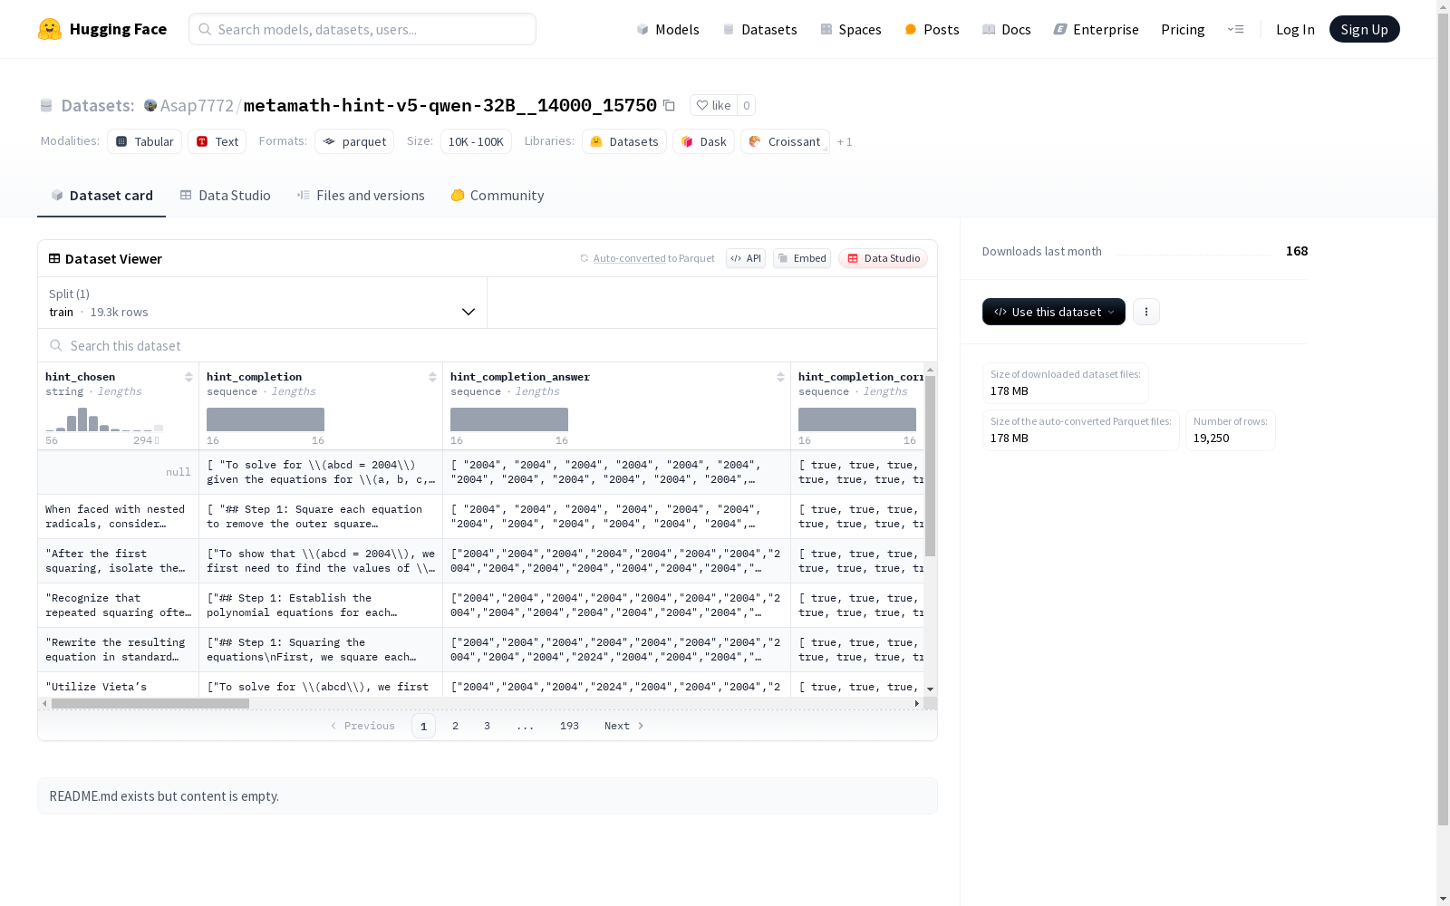Click the 10K - 100K size tag

click(476, 141)
